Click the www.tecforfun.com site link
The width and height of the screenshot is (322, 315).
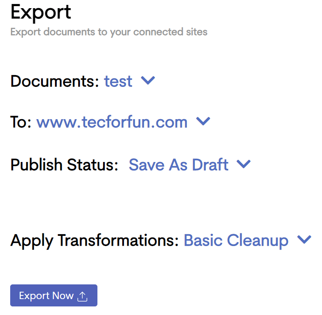[112, 122]
